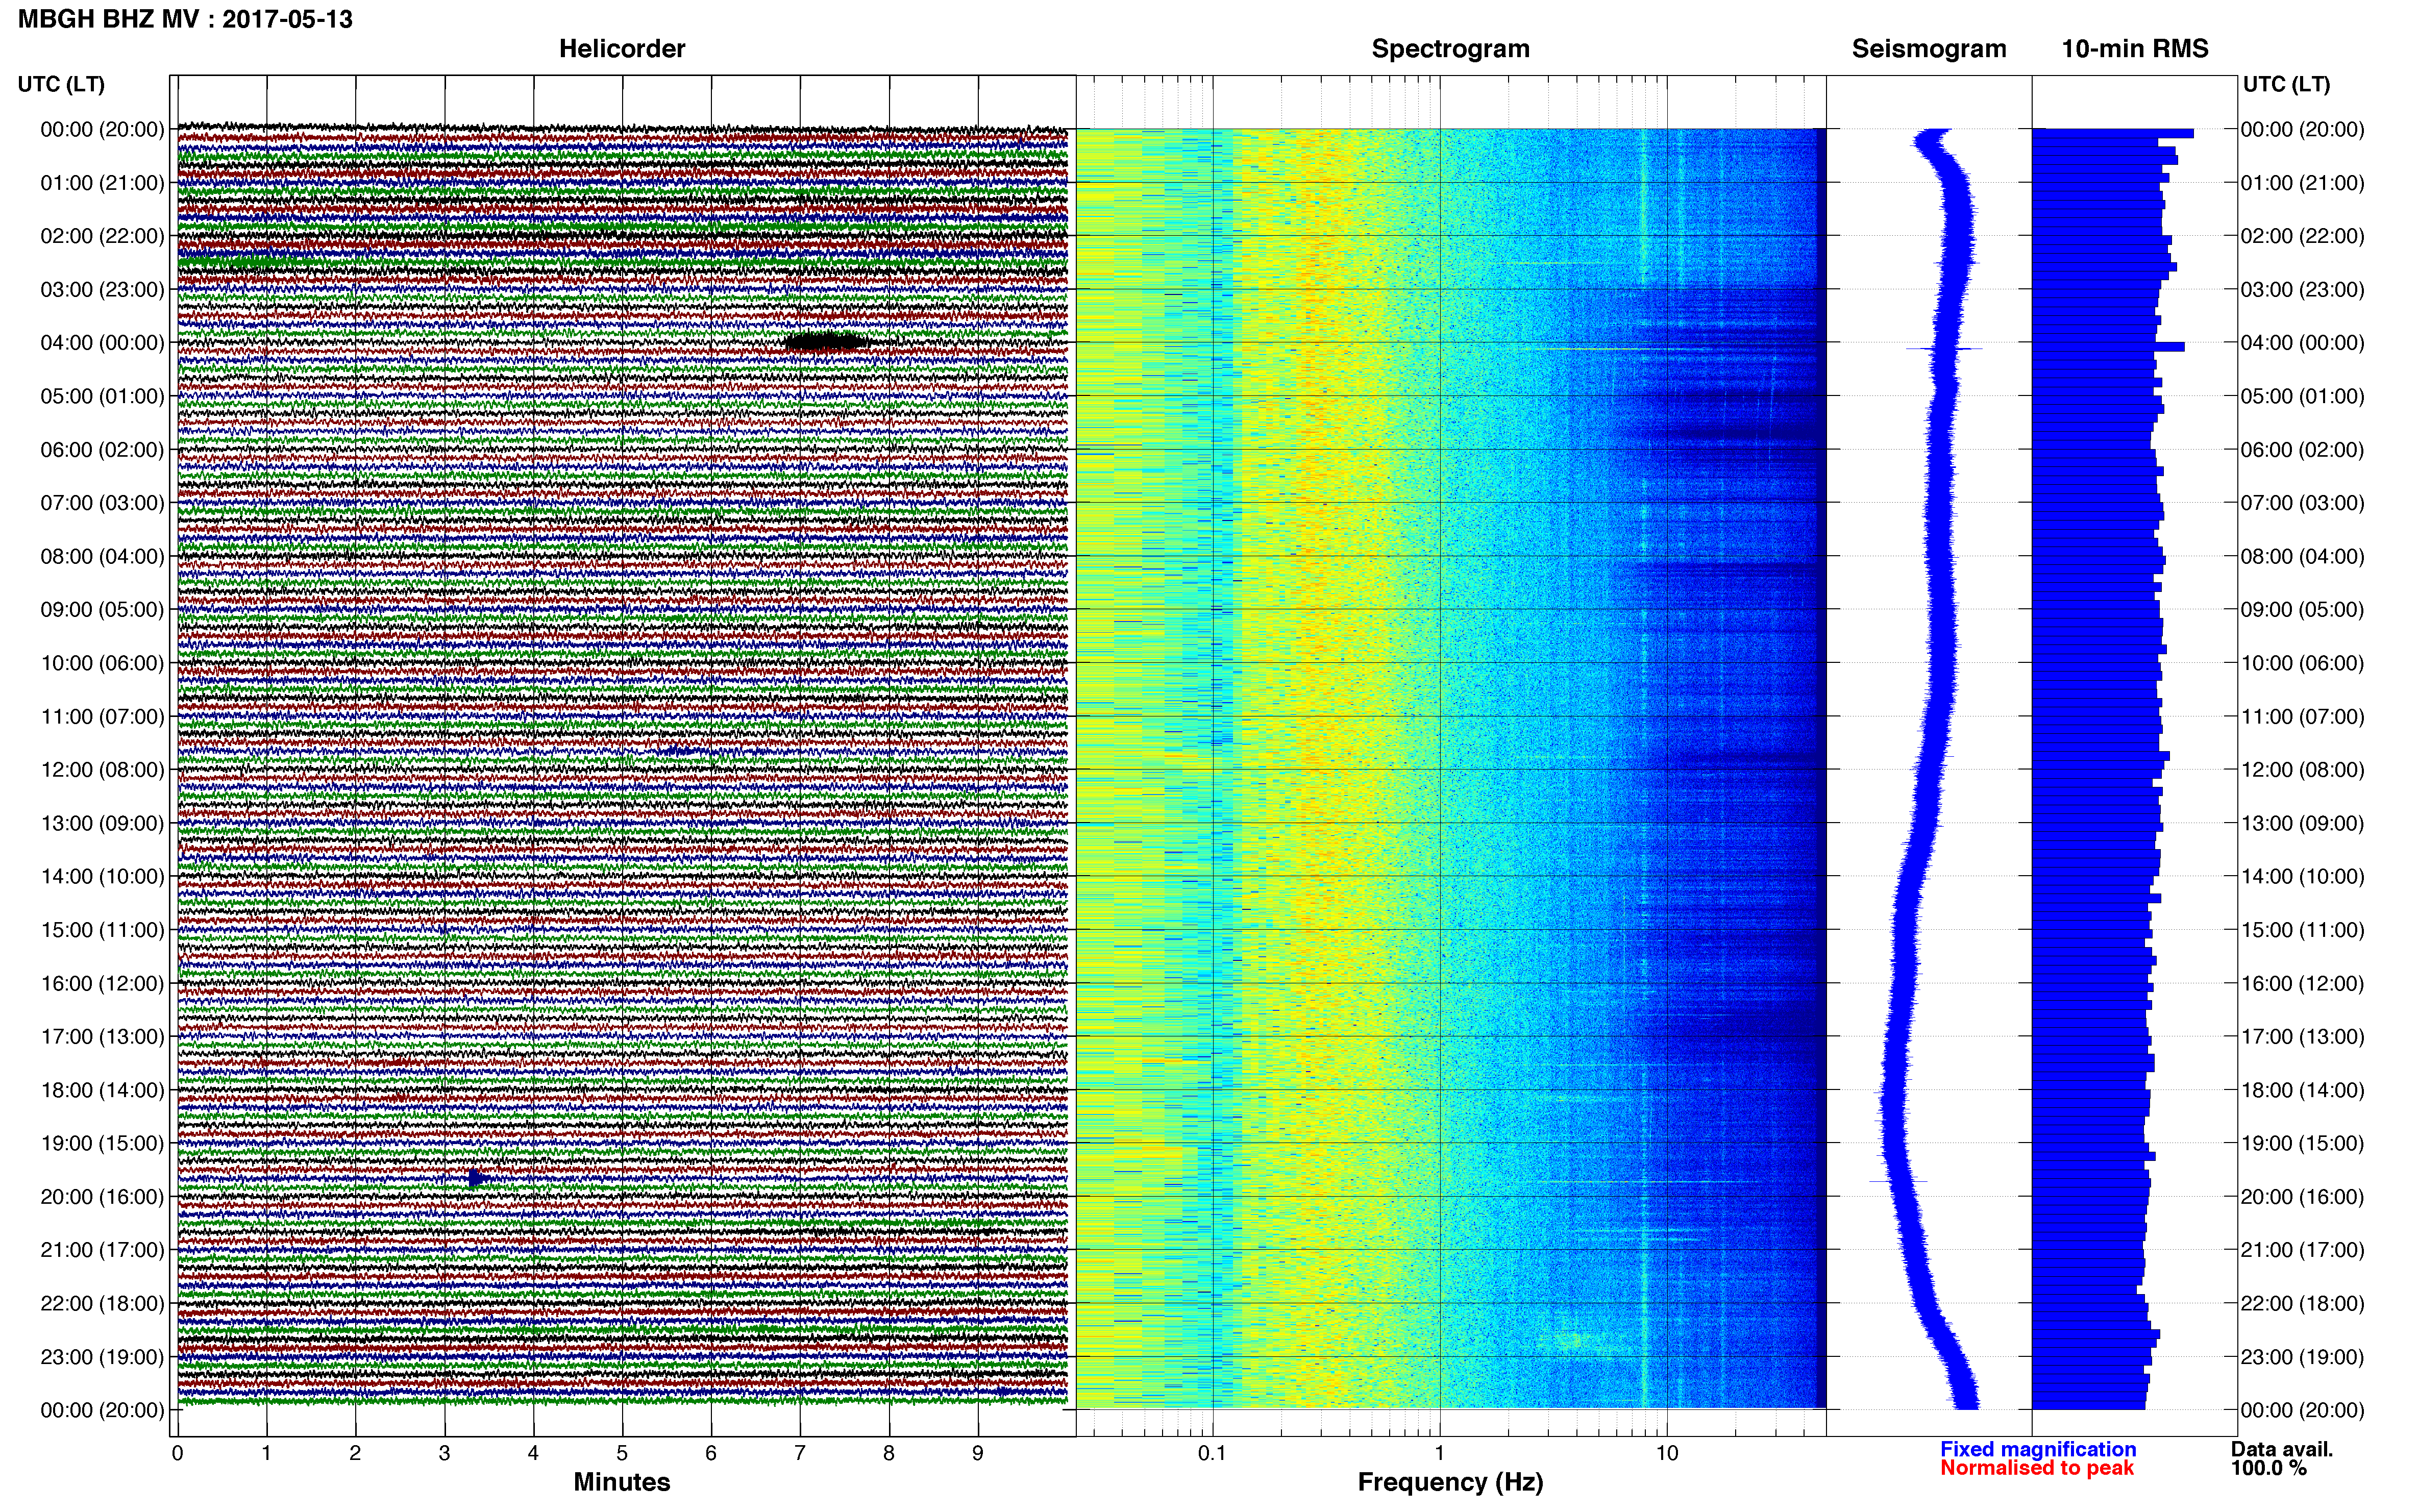
Task: Click the "0" tick on the Minutes axis
Action: pyautogui.click(x=177, y=1453)
